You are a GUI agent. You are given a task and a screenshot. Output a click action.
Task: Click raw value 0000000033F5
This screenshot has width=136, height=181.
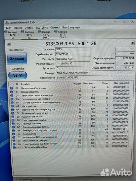click(x=121, y=105)
